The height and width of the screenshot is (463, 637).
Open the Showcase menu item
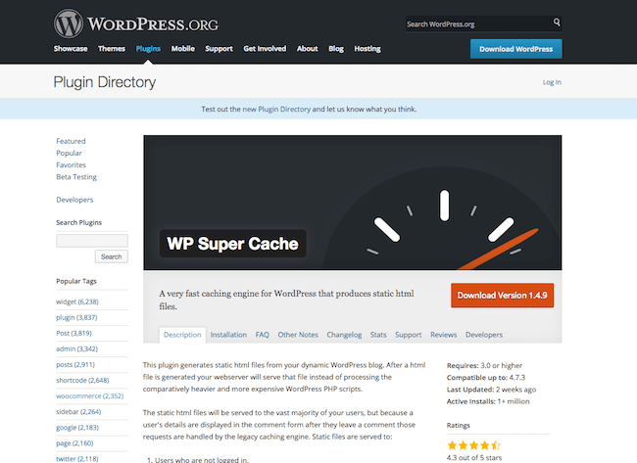coord(71,49)
